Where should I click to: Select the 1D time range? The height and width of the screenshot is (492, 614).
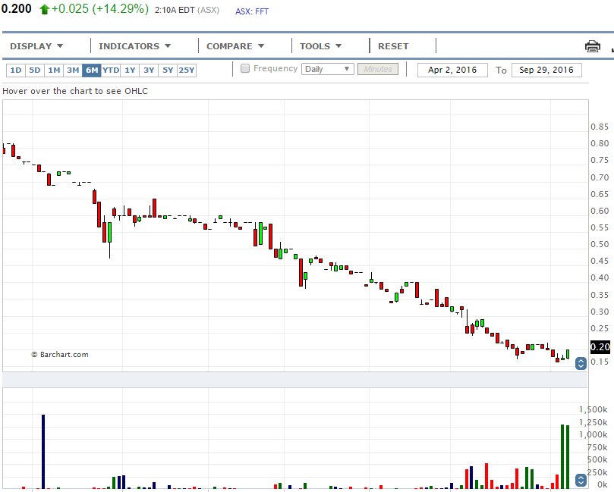click(x=16, y=71)
